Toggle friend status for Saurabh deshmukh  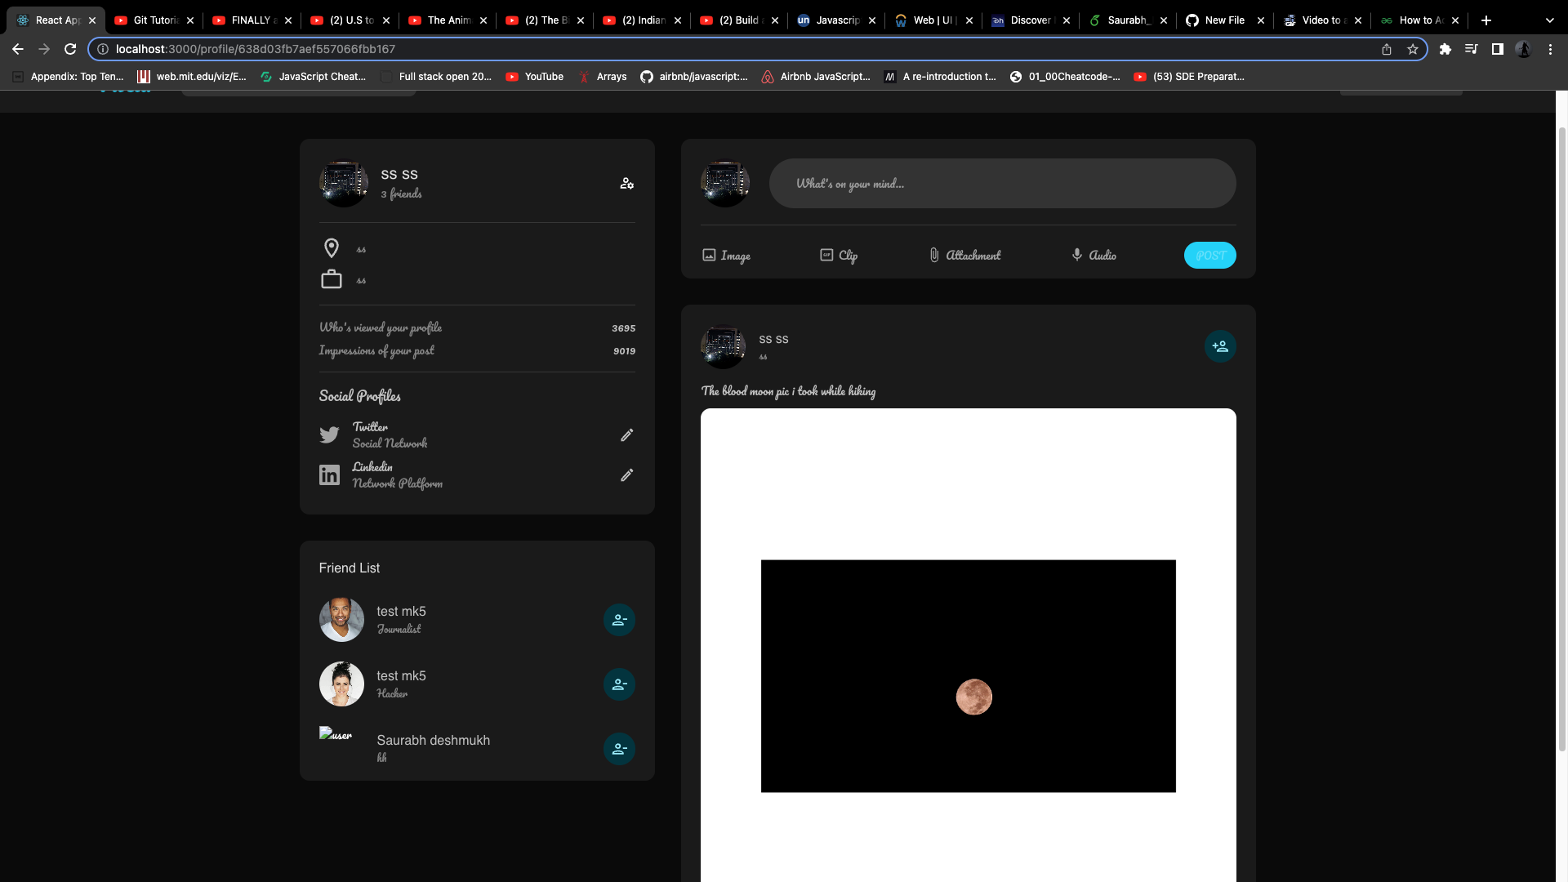(619, 749)
